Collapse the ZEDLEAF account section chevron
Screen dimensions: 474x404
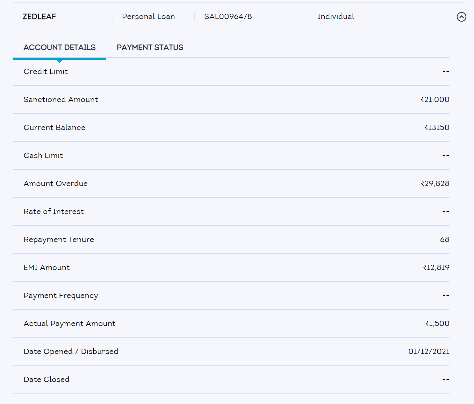[461, 17]
